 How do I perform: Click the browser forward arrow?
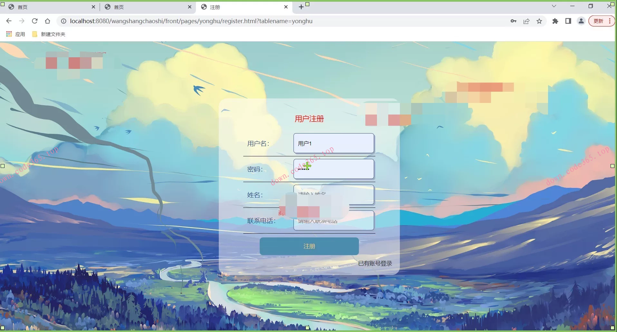click(x=22, y=21)
